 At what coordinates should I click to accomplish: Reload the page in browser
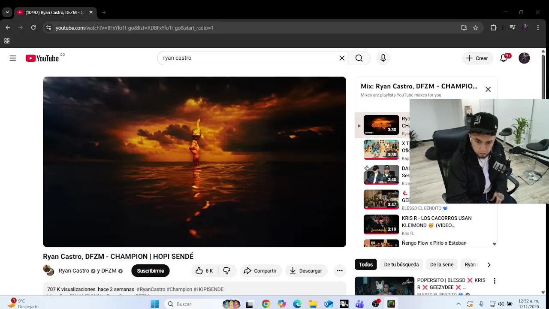33,27
